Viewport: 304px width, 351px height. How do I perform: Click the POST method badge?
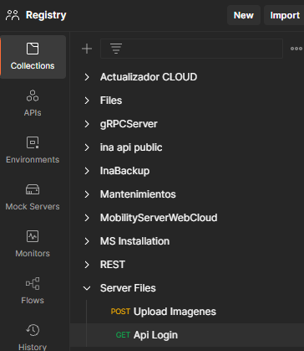tap(120, 312)
